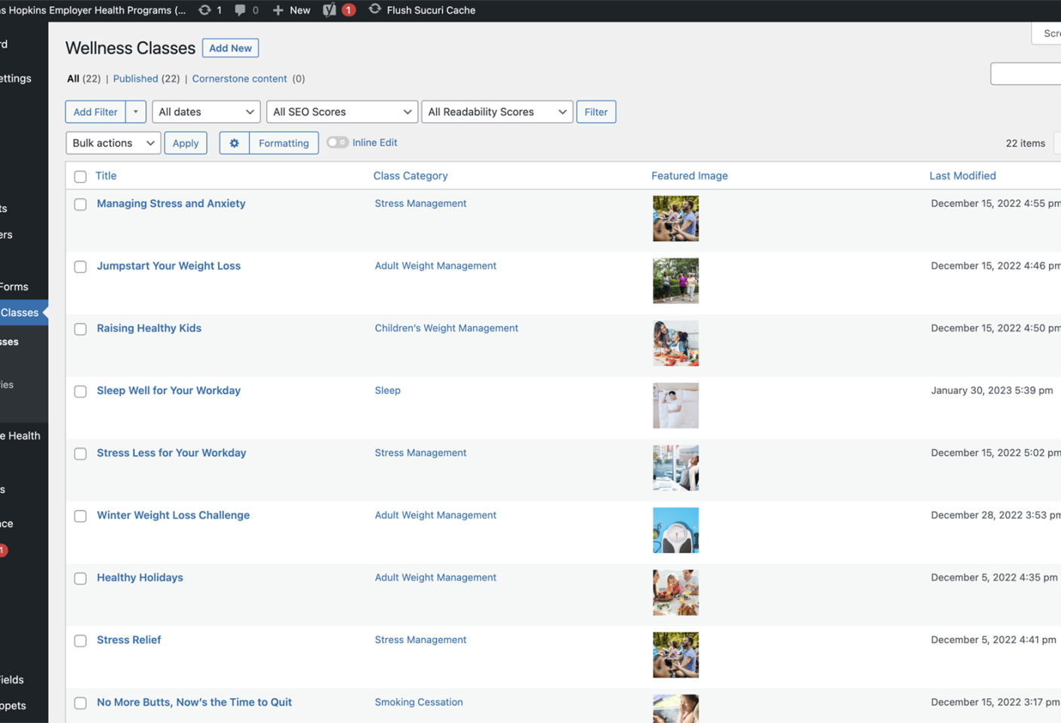Expand the Add Filter arrow menu
The height and width of the screenshot is (723, 1061).
[136, 112]
